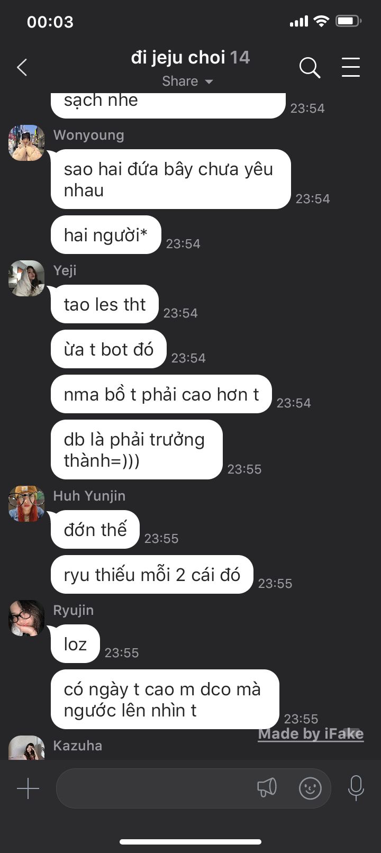Tap the 'loz' message bubble

pos(75,644)
